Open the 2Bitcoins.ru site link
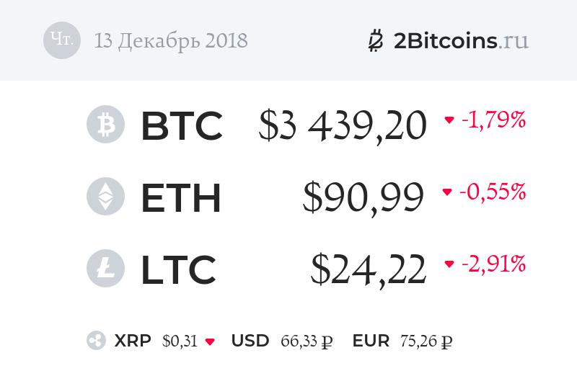 coord(461,40)
